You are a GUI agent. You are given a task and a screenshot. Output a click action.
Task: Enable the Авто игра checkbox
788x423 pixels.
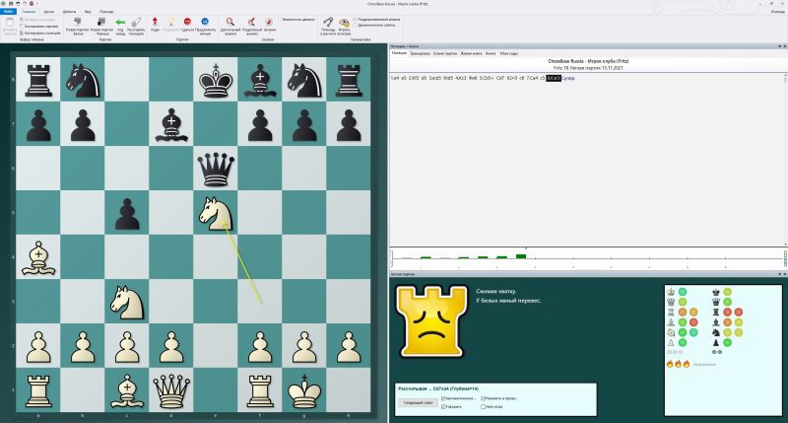tap(483, 406)
